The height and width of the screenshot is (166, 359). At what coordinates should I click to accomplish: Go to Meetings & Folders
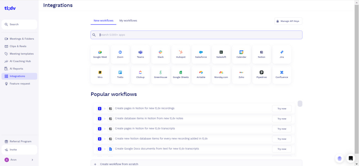tap(19, 39)
